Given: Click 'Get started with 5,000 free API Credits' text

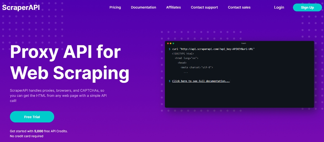Looking at the screenshot, I should (x=39, y=131).
